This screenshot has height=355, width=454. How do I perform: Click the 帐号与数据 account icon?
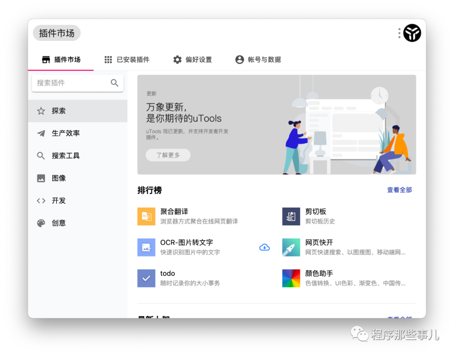coord(240,60)
